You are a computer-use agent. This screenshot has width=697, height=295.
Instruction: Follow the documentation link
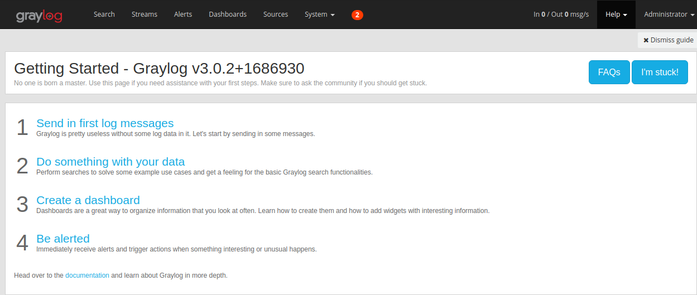(87, 275)
